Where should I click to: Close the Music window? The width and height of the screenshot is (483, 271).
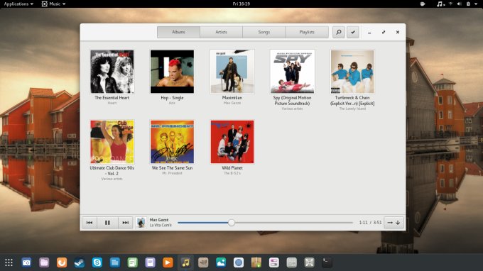[398, 32]
